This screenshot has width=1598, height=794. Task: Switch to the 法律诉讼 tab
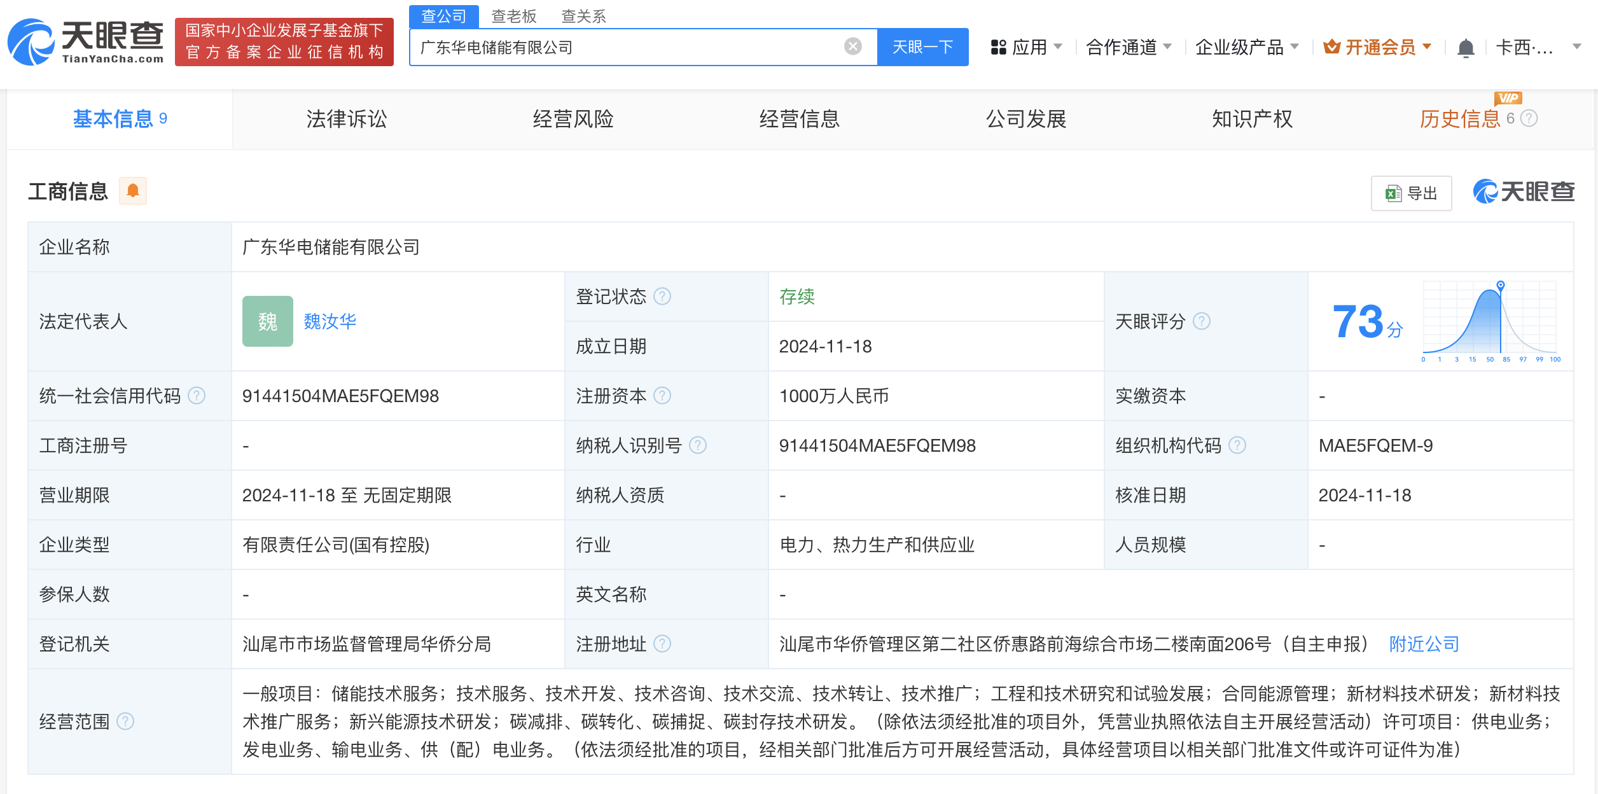pyautogui.click(x=347, y=119)
